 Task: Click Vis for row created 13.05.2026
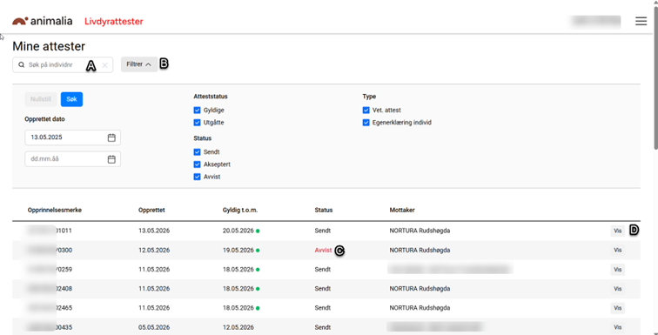(x=617, y=231)
